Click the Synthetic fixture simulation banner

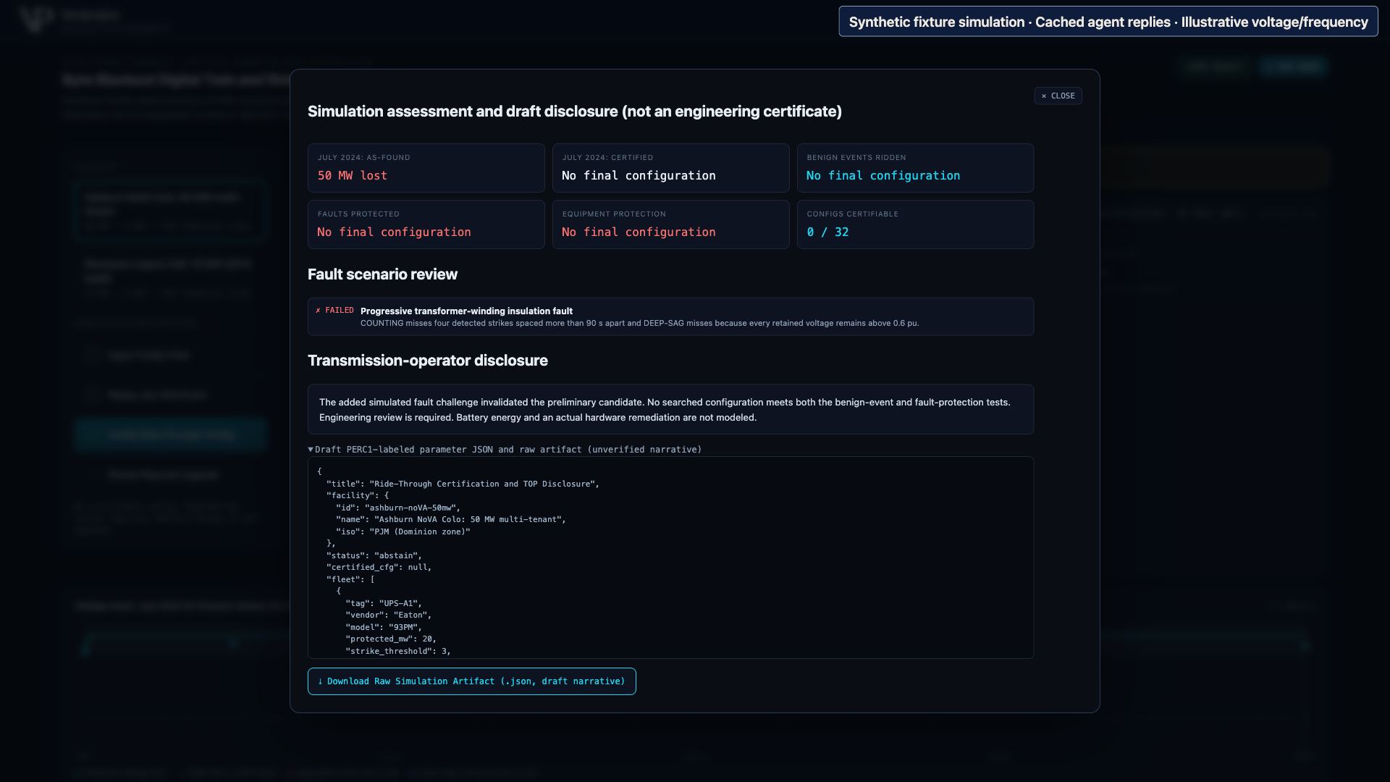1108,22
